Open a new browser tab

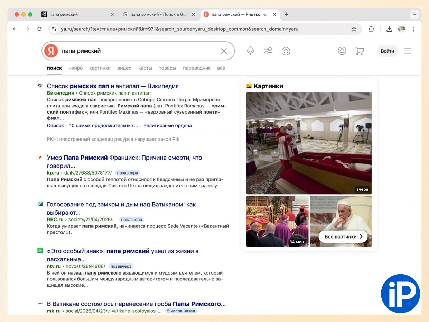coord(286,14)
